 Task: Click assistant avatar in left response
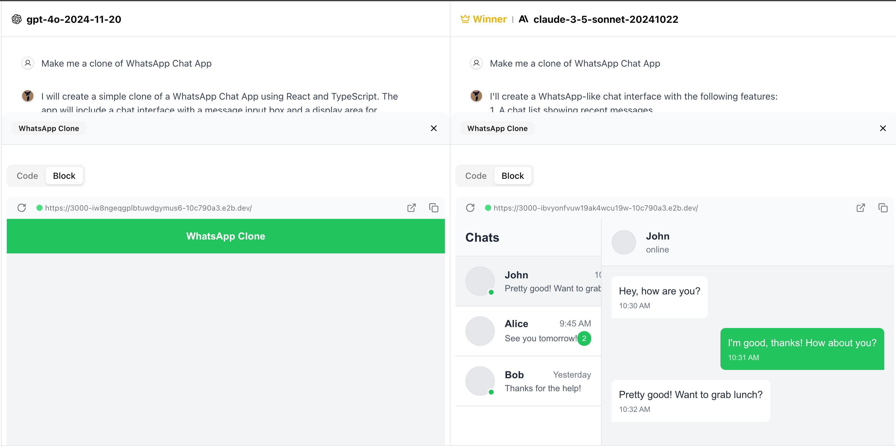point(28,96)
